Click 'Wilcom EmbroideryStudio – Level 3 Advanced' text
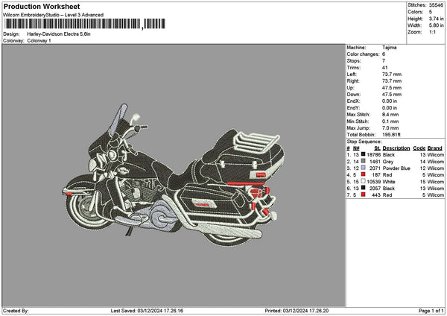Viewport: 447px width, 316px height. click(54, 15)
